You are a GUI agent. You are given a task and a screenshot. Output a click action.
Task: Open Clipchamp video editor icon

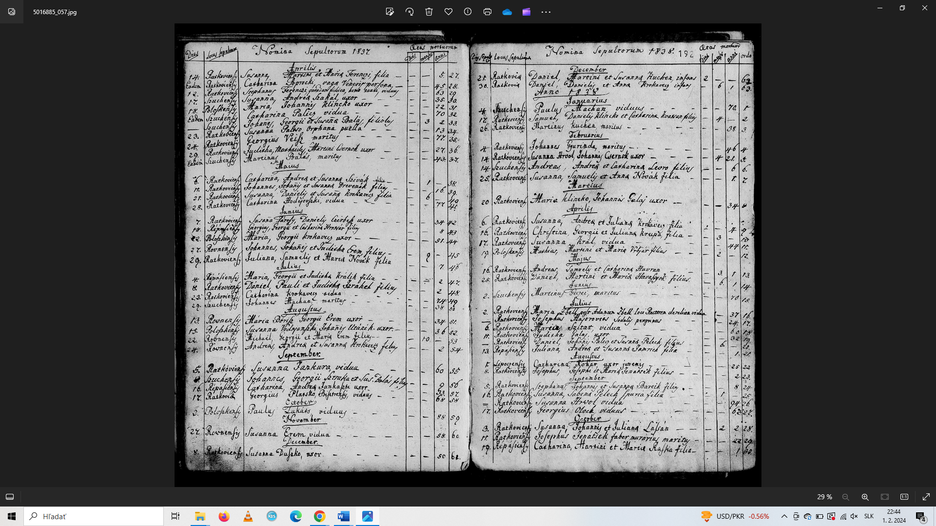(526, 12)
